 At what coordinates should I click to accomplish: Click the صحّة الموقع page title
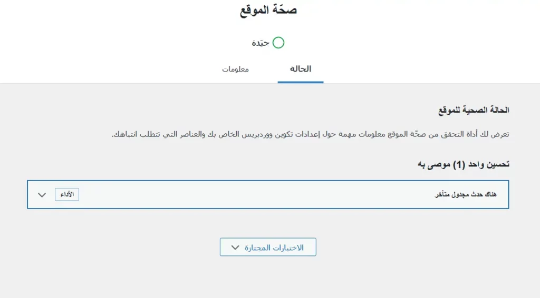268,11
